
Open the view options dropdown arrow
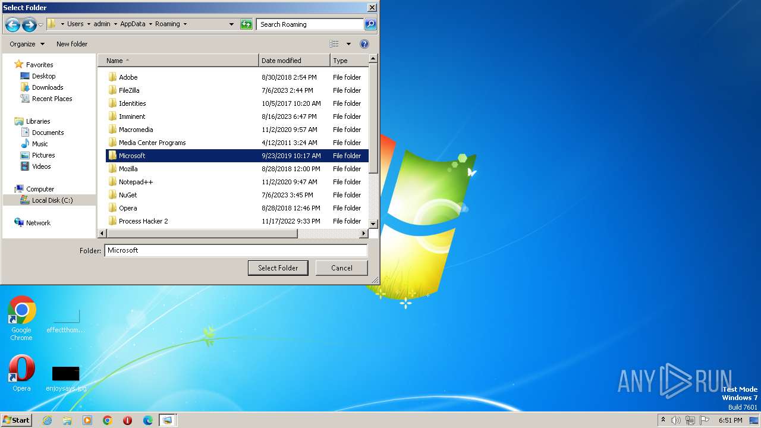pos(348,44)
